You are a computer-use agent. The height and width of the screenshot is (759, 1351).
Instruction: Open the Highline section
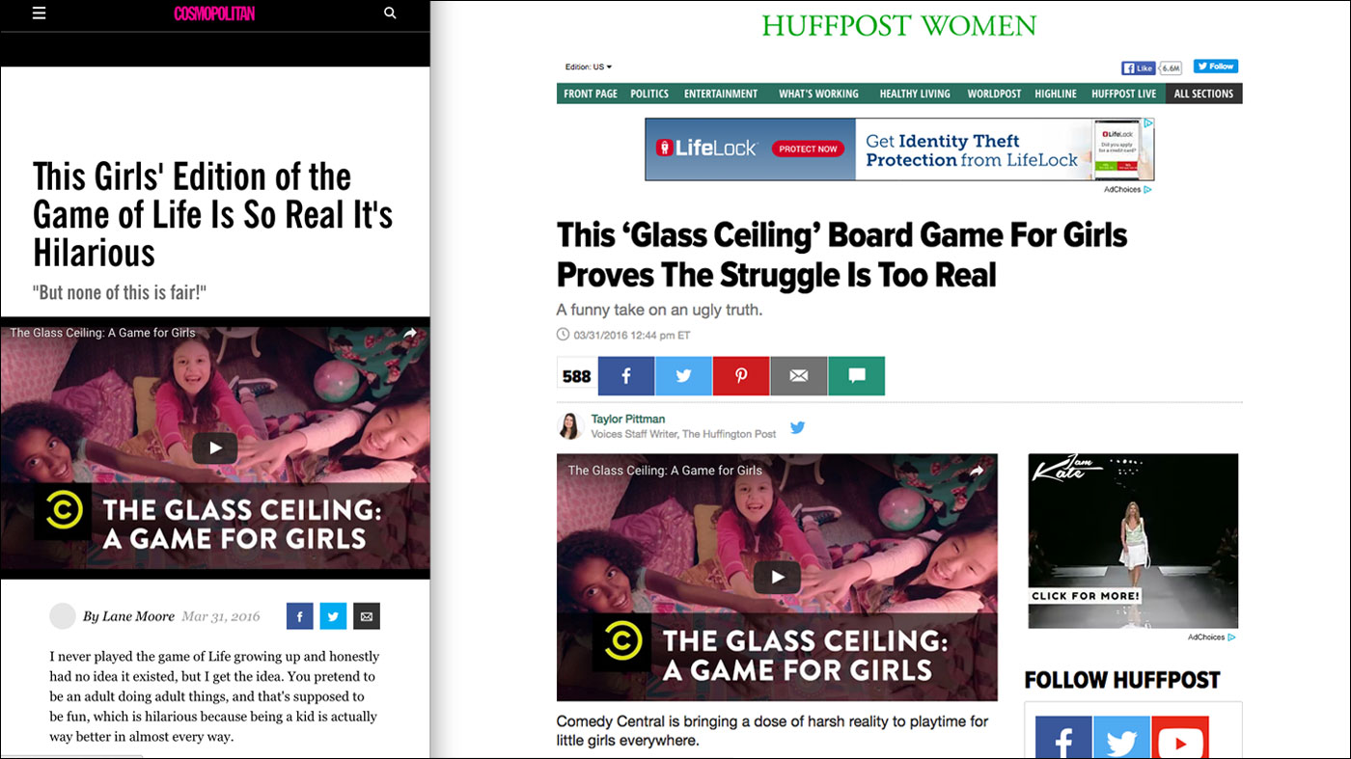(x=1056, y=94)
